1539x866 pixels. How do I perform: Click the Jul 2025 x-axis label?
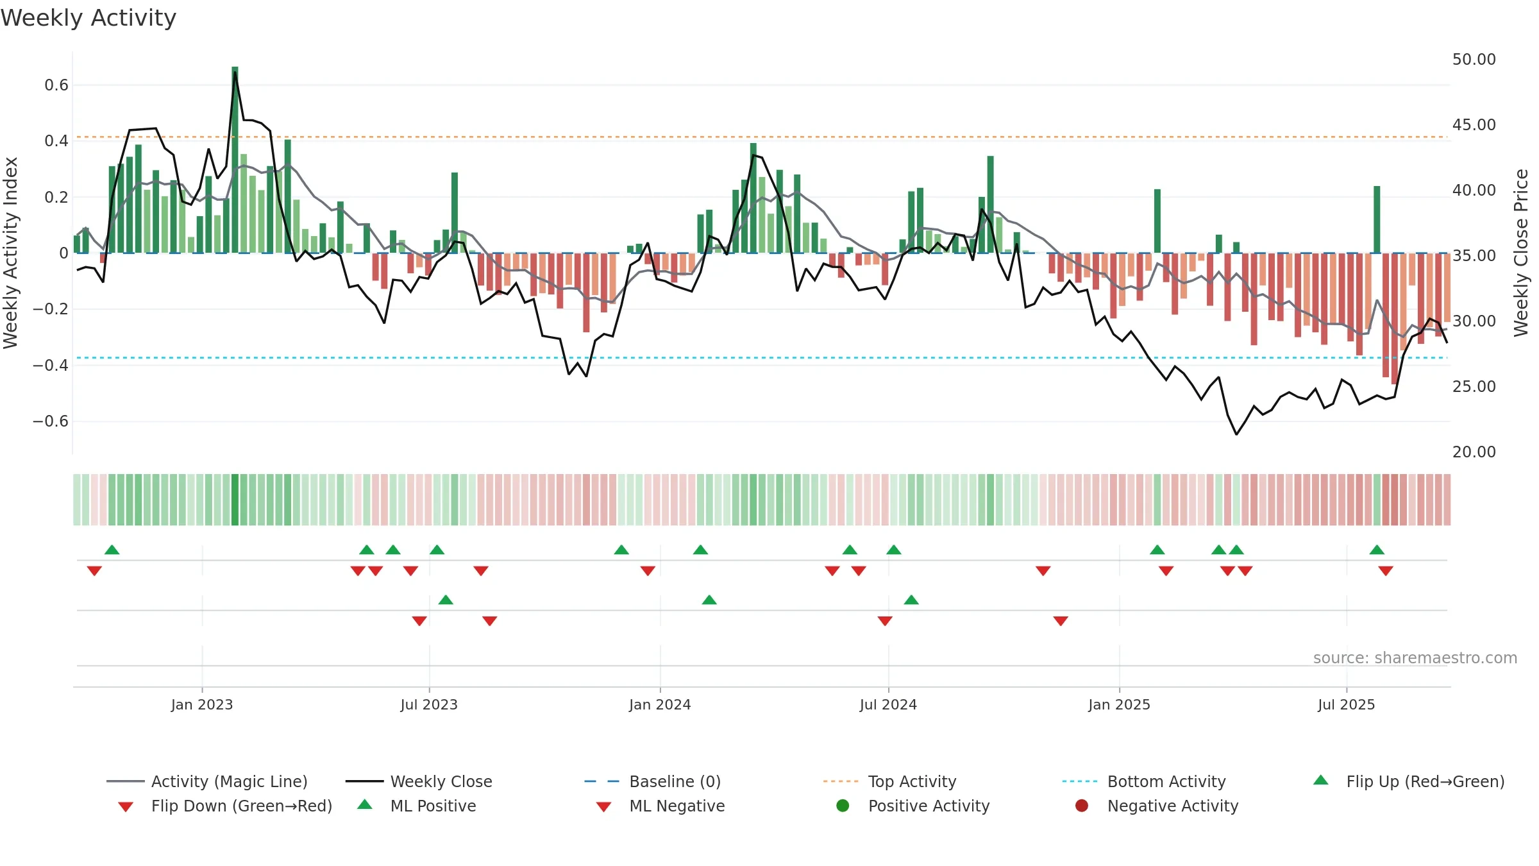tap(1347, 704)
